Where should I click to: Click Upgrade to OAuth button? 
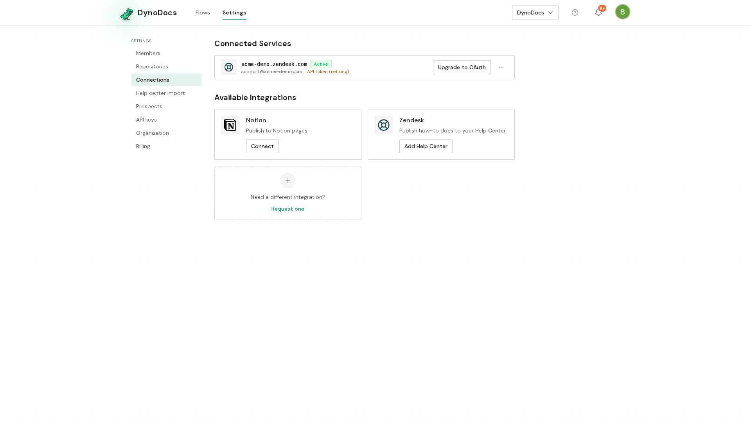tap(462, 67)
